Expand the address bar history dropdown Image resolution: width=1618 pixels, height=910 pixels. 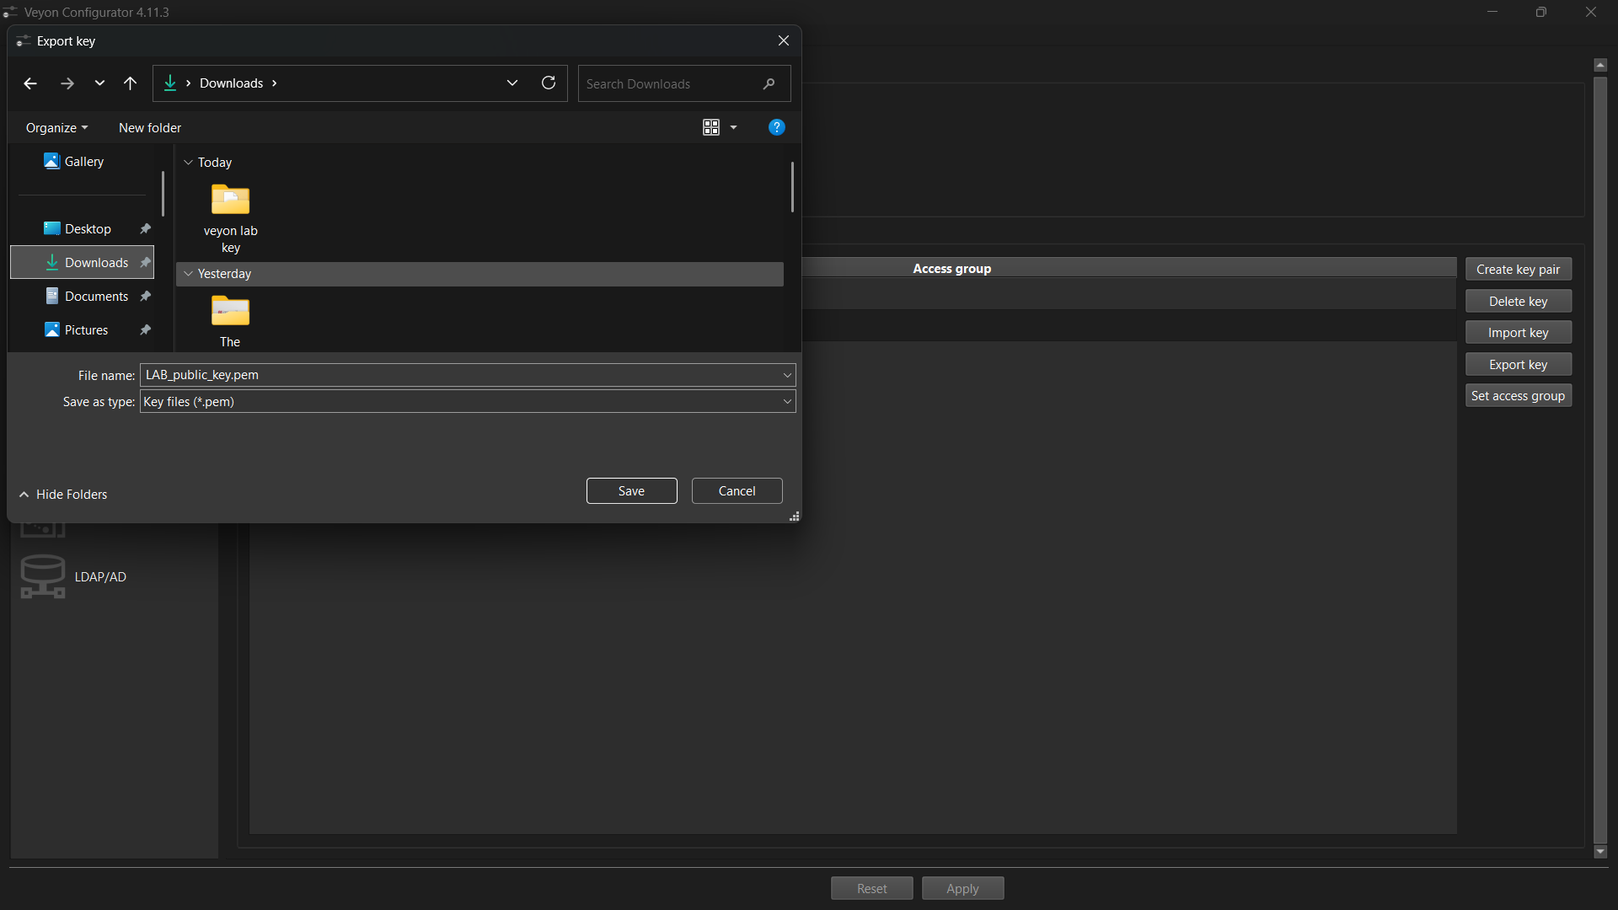[x=512, y=83]
